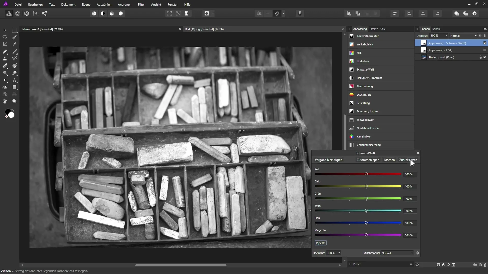This screenshot has width=488, height=274.
Task: Click the deselect selection toolbar icon
Action: (x=178, y=14)
